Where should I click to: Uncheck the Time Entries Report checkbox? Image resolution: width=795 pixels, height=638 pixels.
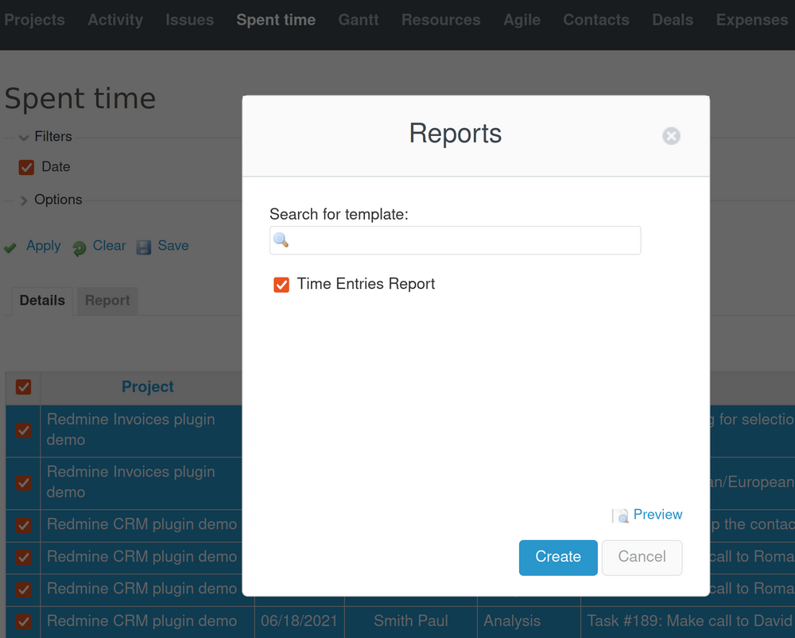(x=281, y=285)
